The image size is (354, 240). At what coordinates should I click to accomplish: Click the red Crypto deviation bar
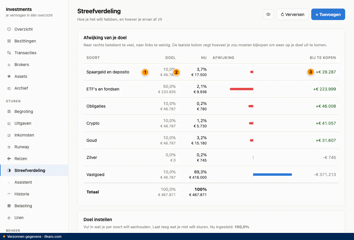tap(251, 123)
